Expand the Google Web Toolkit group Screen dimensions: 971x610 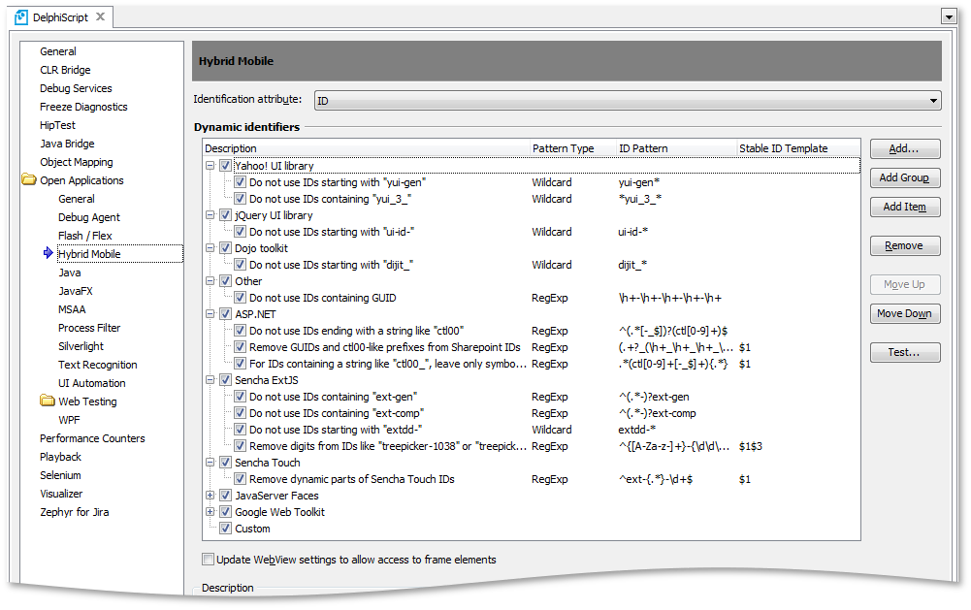pyautogui.click(x=210, y=512)
